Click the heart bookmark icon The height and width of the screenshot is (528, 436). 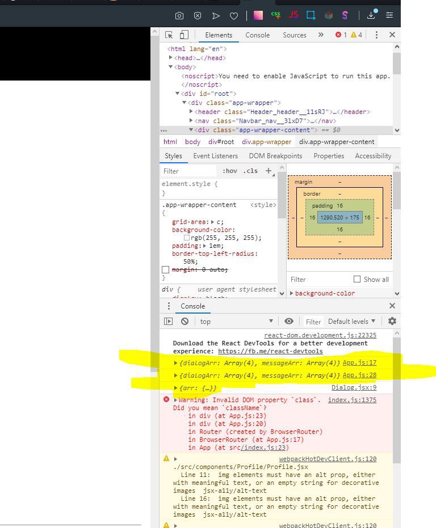234,16
